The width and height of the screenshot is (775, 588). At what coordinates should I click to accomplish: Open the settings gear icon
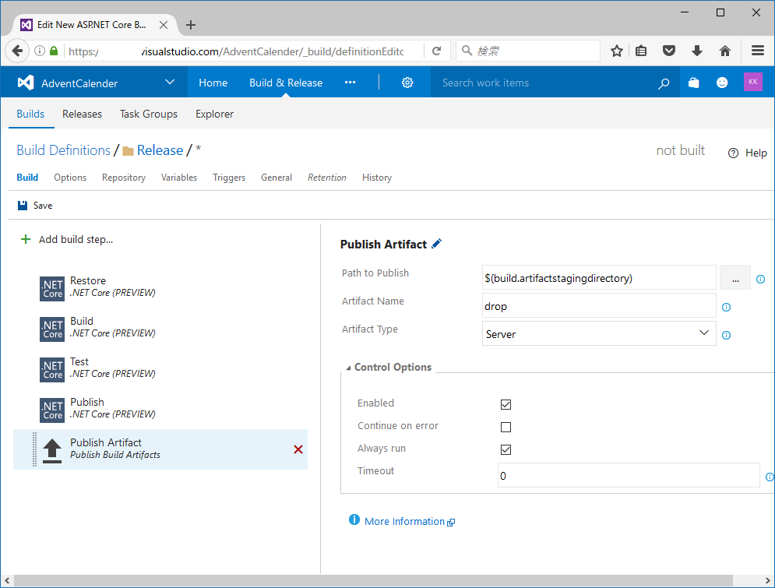(407, 83)
